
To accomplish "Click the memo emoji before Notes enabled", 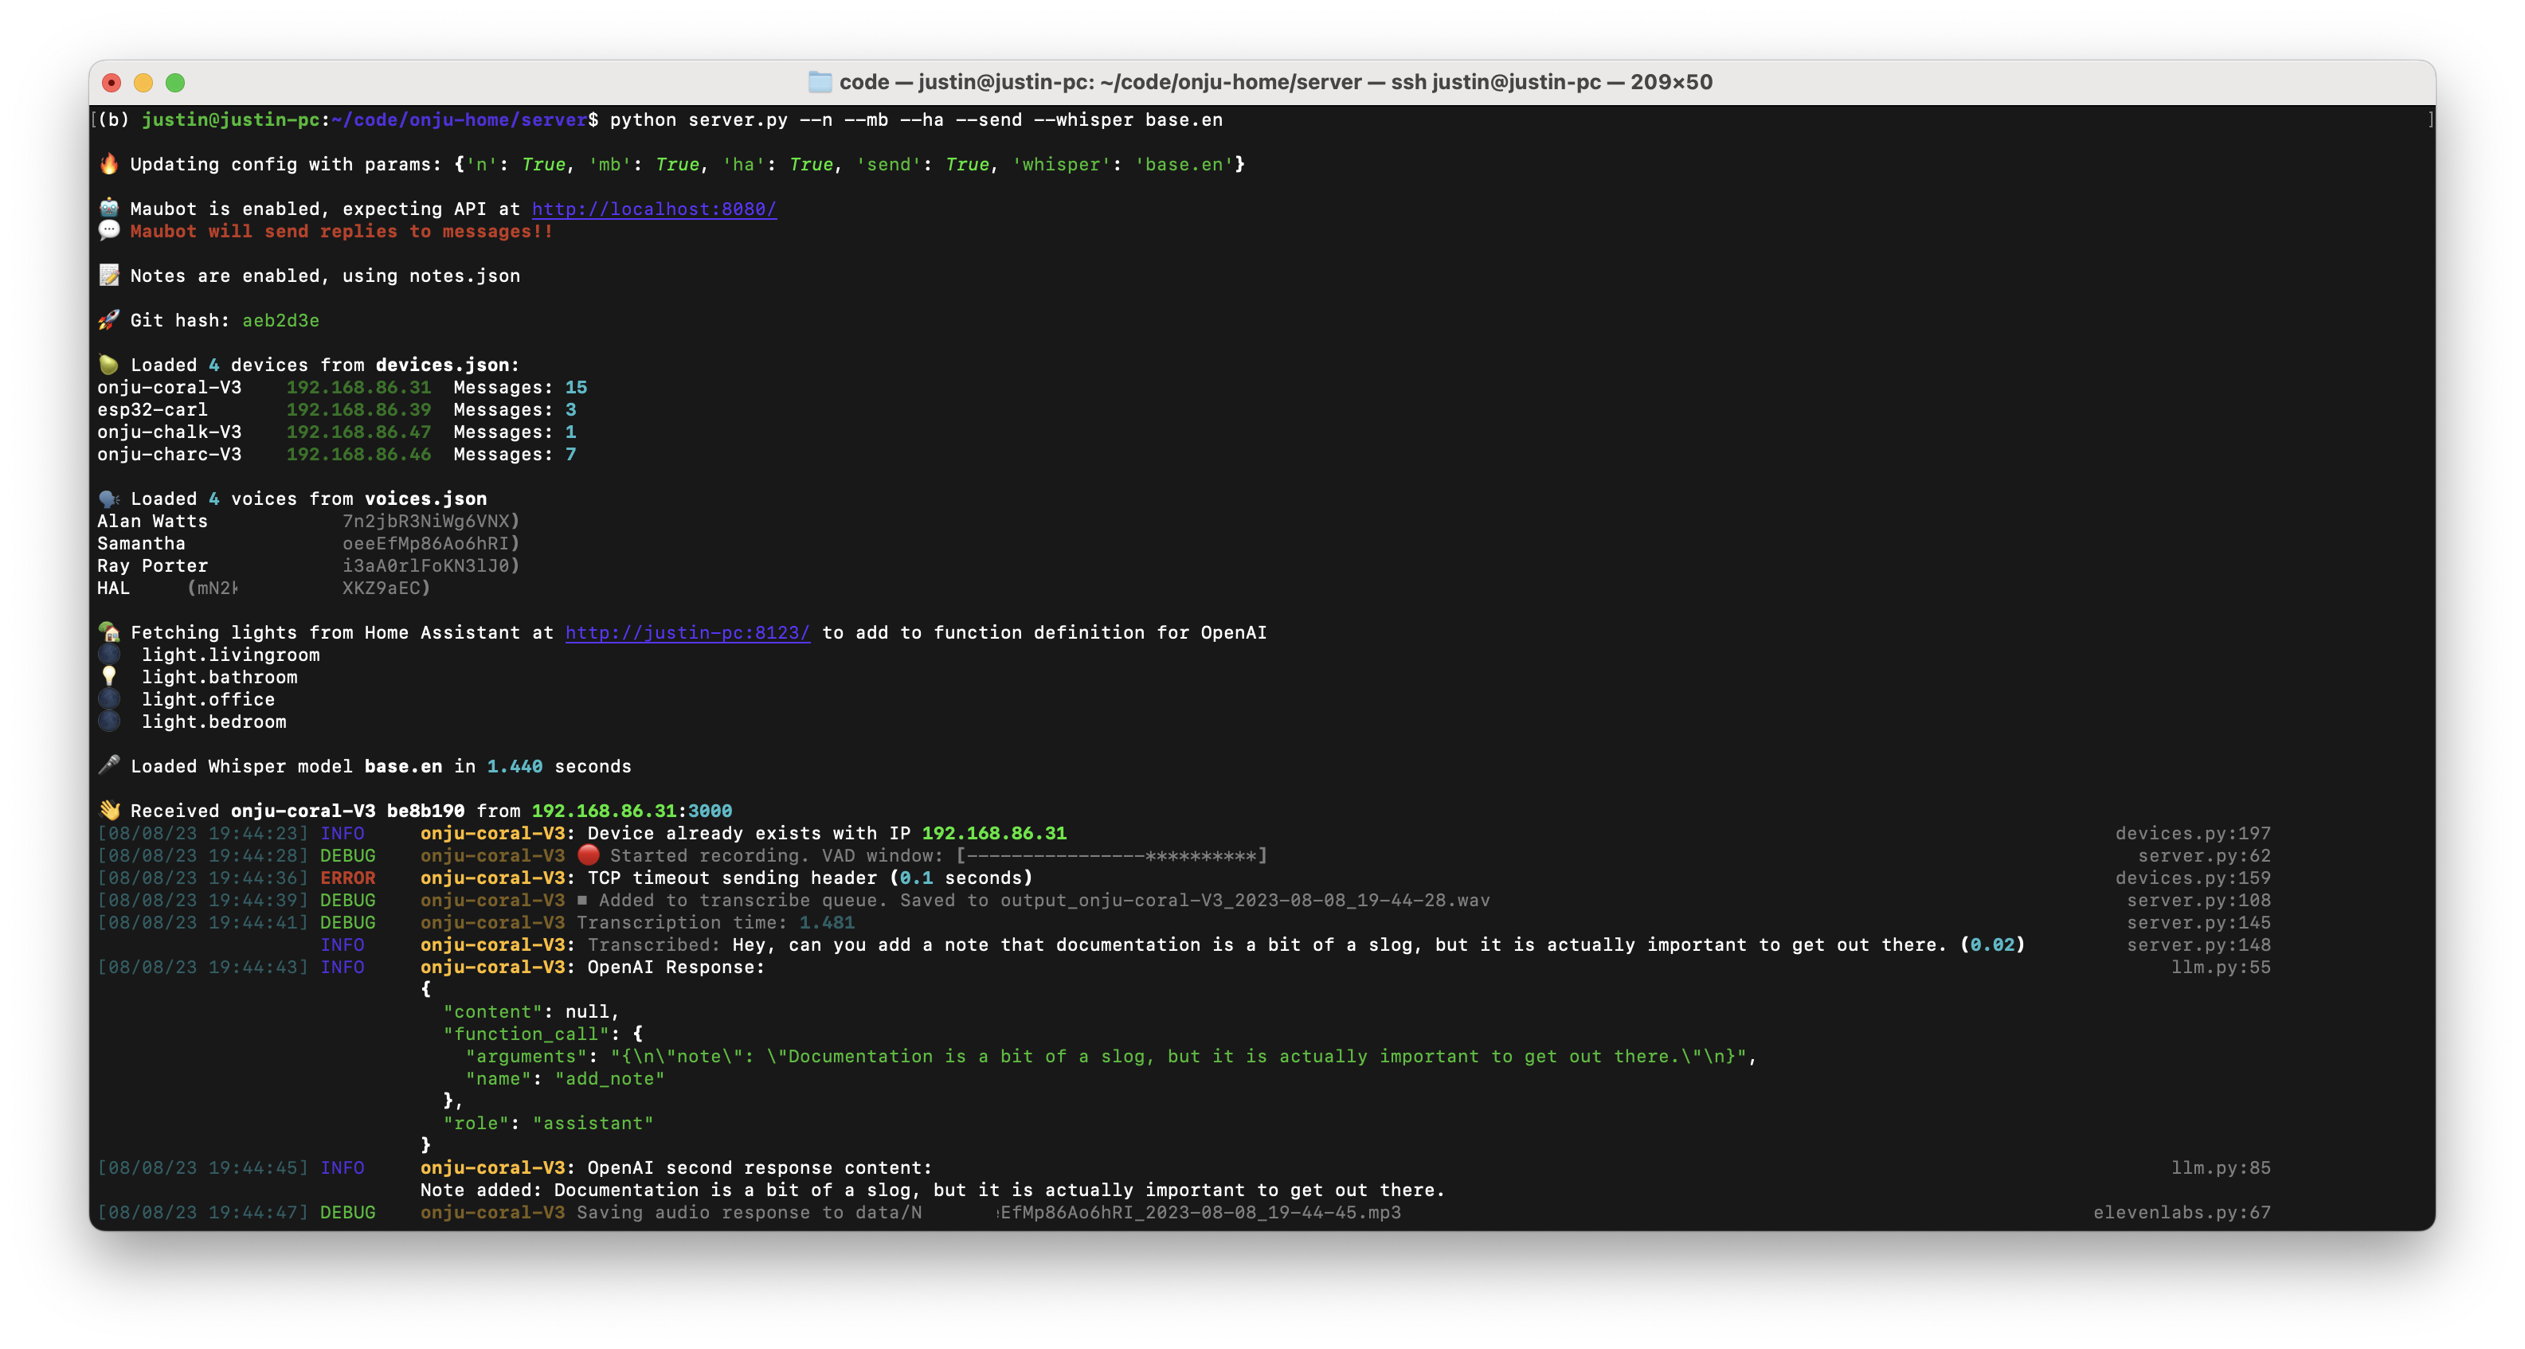I will pyautogui.click(x=109, y=276).
